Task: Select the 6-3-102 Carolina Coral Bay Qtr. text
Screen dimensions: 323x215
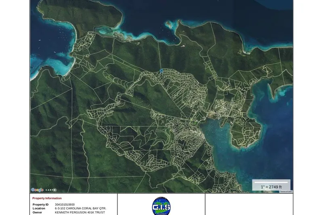Action: click(x=80, y=209)
